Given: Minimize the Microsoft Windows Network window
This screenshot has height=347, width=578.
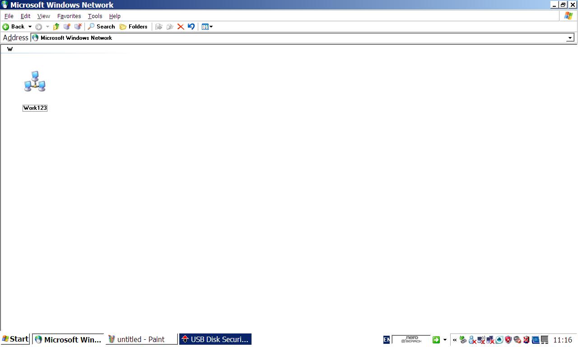Looking at the screenshot, I should 554,5.
